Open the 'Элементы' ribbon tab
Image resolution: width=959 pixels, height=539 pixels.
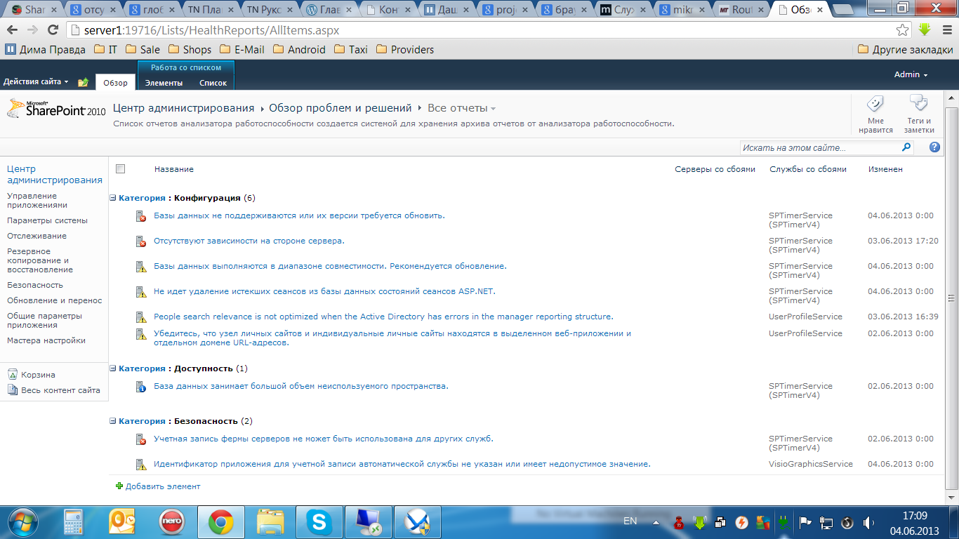[164, 83]
